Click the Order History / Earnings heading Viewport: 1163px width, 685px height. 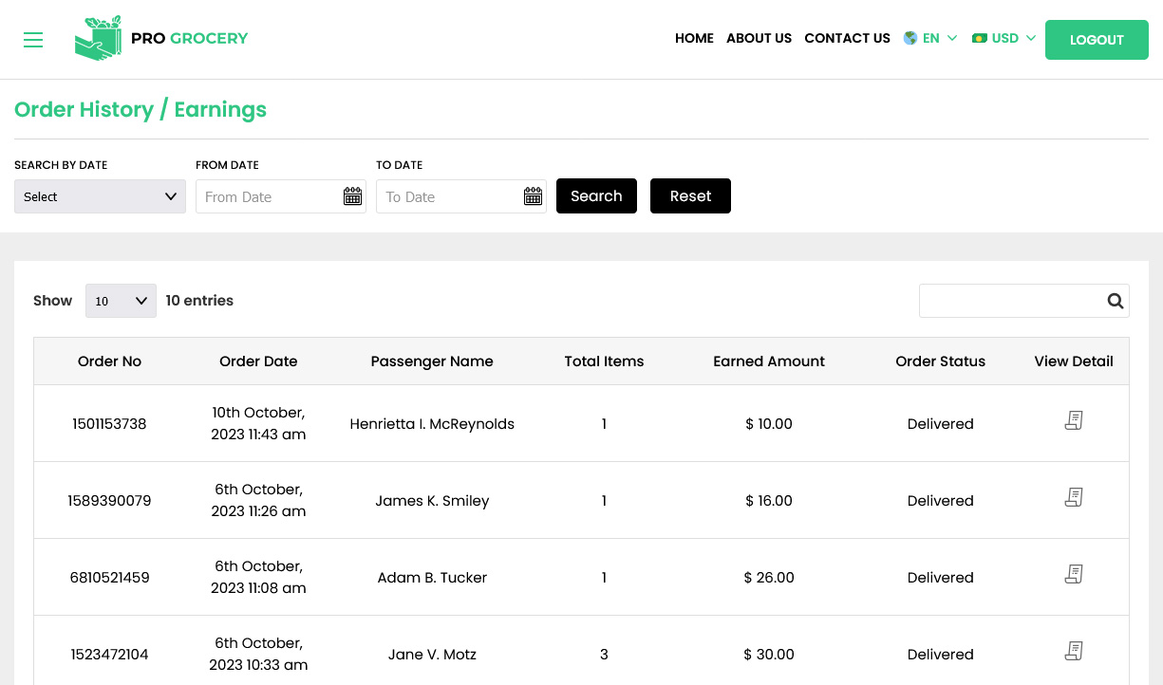point(141,110)
